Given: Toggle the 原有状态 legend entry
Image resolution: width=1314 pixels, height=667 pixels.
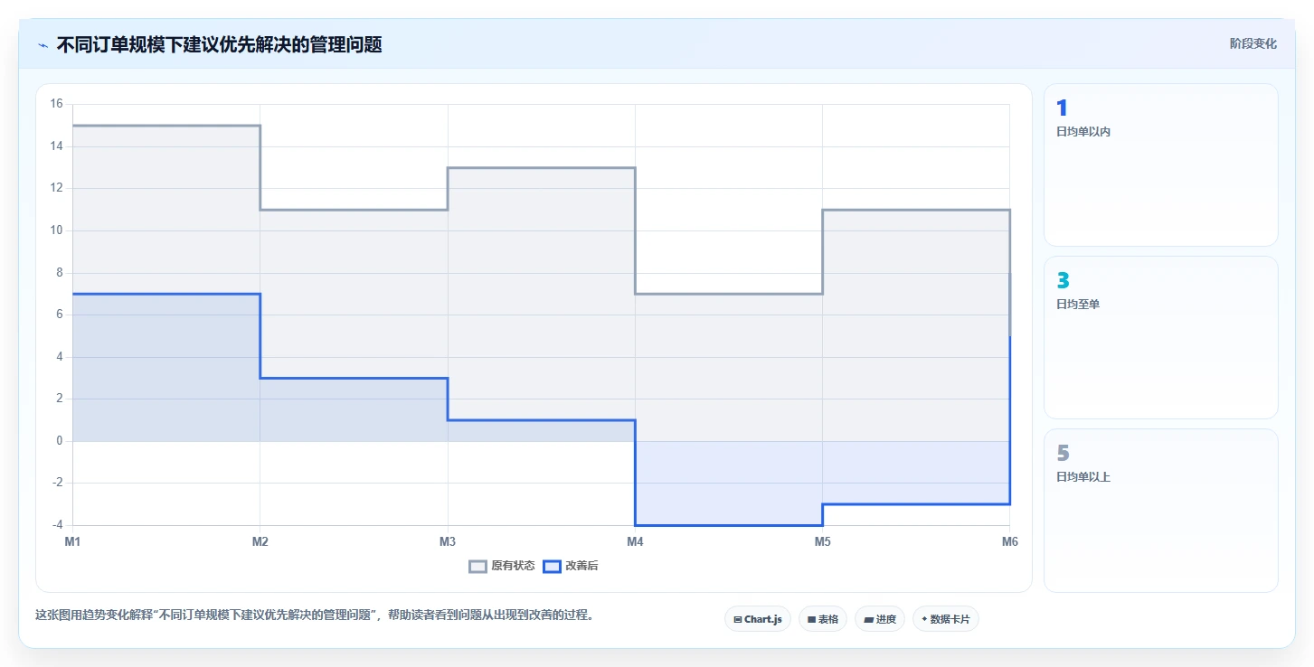Looking at the screenshot, I should click(502, 567).
